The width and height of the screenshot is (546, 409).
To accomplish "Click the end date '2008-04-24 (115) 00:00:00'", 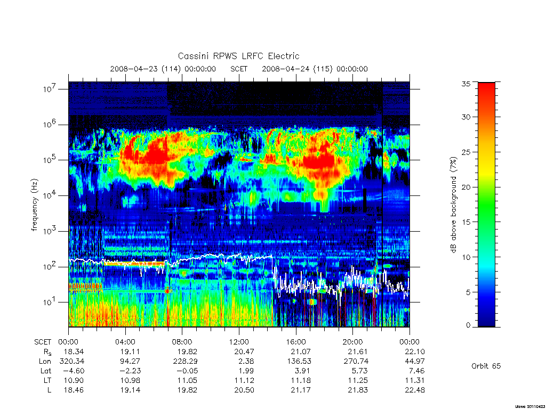I will [315, 69].
